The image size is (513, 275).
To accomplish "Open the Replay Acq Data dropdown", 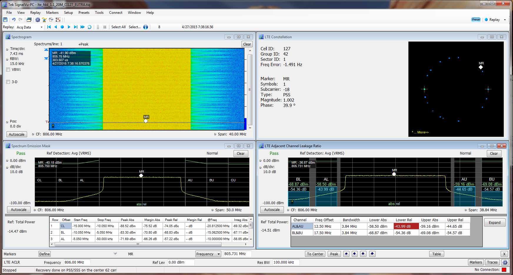I will (x=41, y=27).
